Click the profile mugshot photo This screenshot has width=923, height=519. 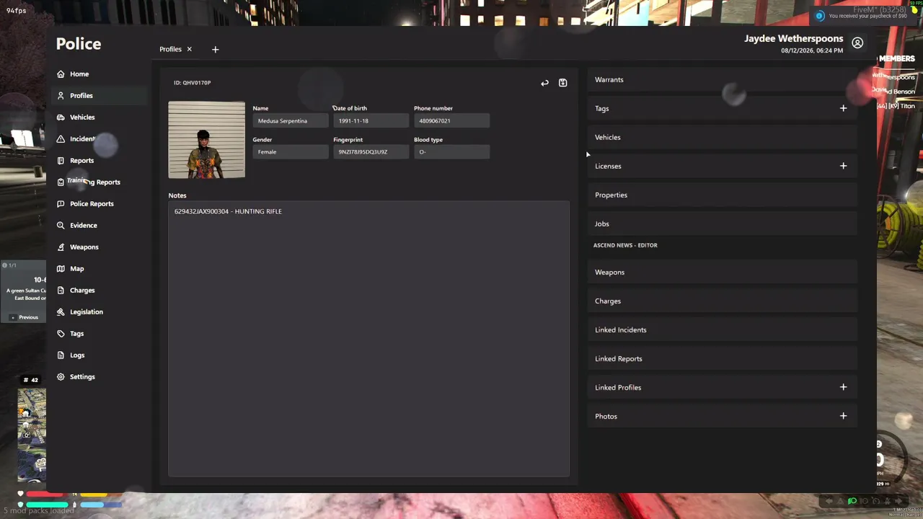point(207,140)
